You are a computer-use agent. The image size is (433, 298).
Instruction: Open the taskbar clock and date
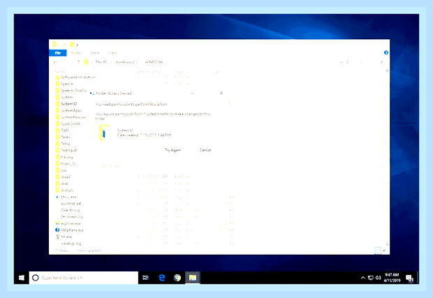click(x=392, y=278)
